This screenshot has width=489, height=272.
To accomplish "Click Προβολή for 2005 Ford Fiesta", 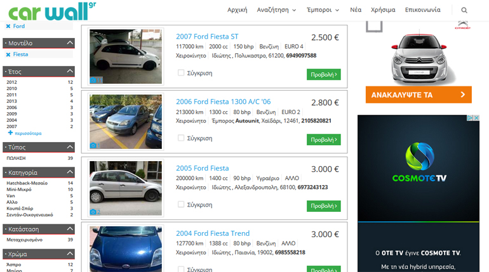I will point(324,206).
